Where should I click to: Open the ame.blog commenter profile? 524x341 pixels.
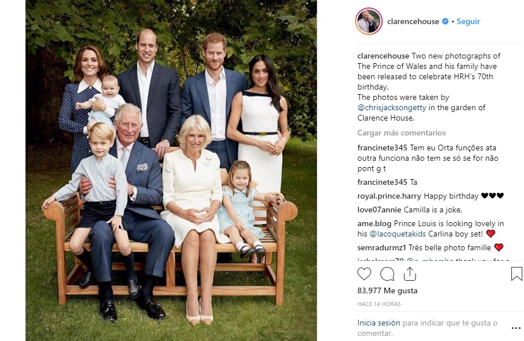pos(374,223)
